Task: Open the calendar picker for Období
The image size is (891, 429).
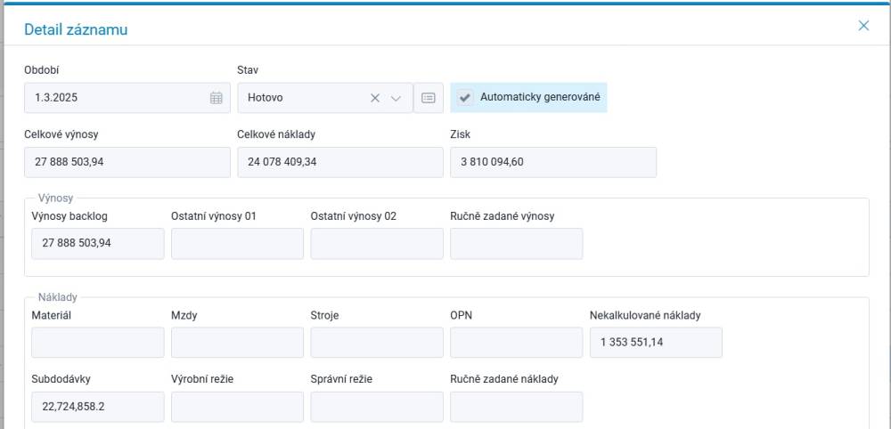Action: pos(216,98)
